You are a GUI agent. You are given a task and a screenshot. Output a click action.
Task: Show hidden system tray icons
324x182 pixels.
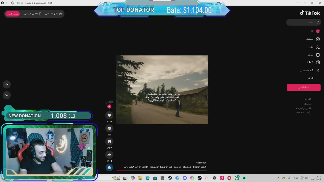click(x=278, y=178)
